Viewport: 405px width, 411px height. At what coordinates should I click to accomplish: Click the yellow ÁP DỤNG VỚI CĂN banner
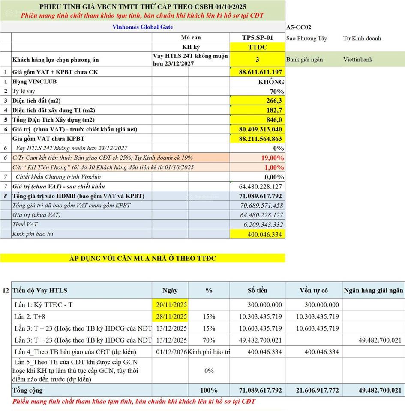(142, 258)
